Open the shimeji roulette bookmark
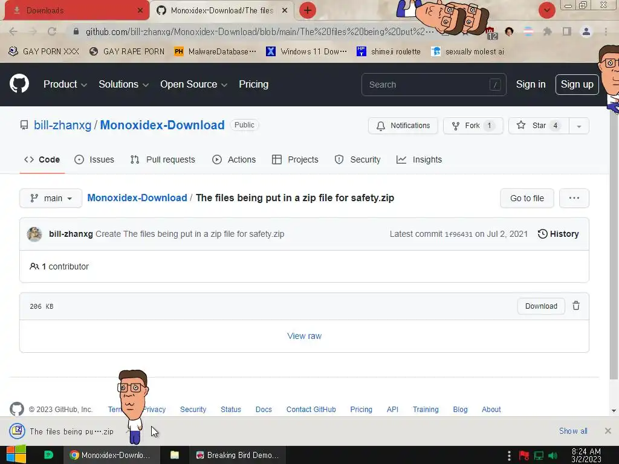This screenshot has height=464, width=619. coord(389,52)
